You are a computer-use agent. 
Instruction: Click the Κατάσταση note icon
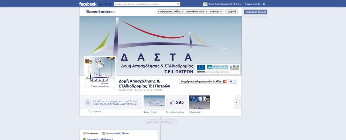point(84,133)
